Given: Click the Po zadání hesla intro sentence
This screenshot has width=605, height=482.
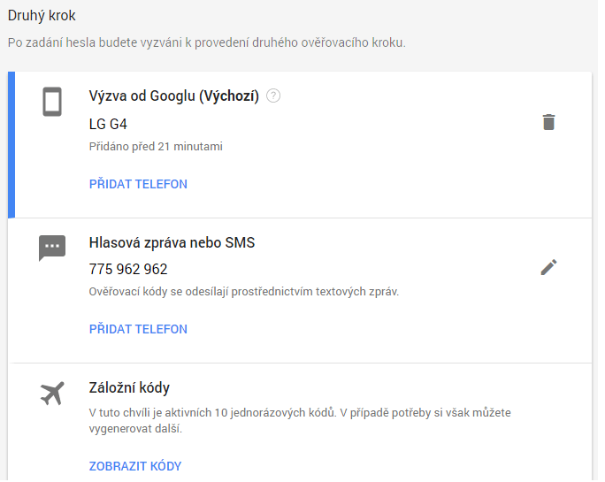Looking at the screenshot, I should pos(207,42).
